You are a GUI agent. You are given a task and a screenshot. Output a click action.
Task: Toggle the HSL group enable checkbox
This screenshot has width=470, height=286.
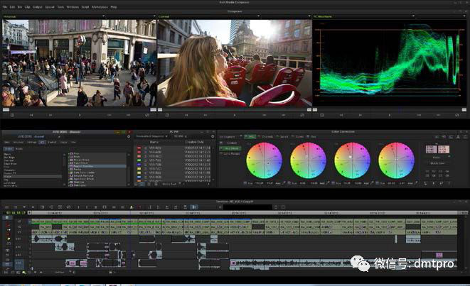(246, 136)
